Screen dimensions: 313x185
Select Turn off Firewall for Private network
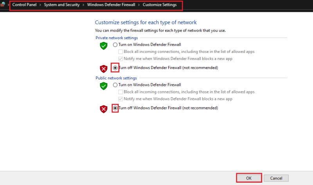[x=115, y=68]
